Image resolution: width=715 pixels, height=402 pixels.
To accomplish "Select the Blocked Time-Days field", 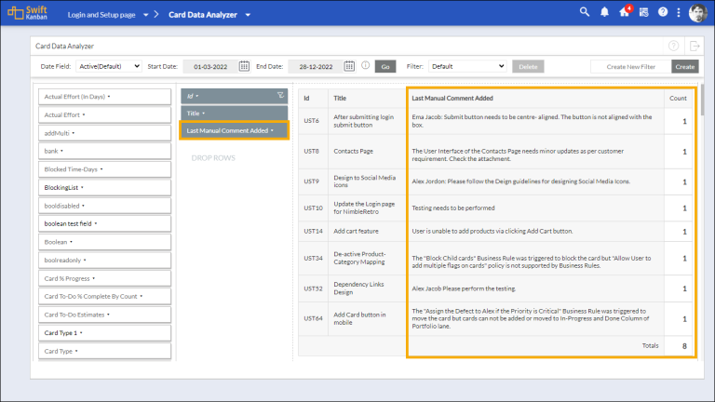I will 104,169.
